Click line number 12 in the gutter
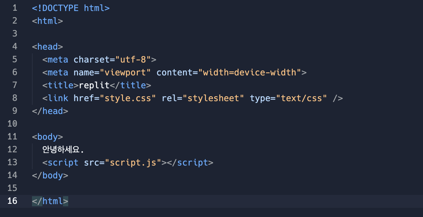The width and height of the screenshot is (423, 217). [x=12, y=150]
